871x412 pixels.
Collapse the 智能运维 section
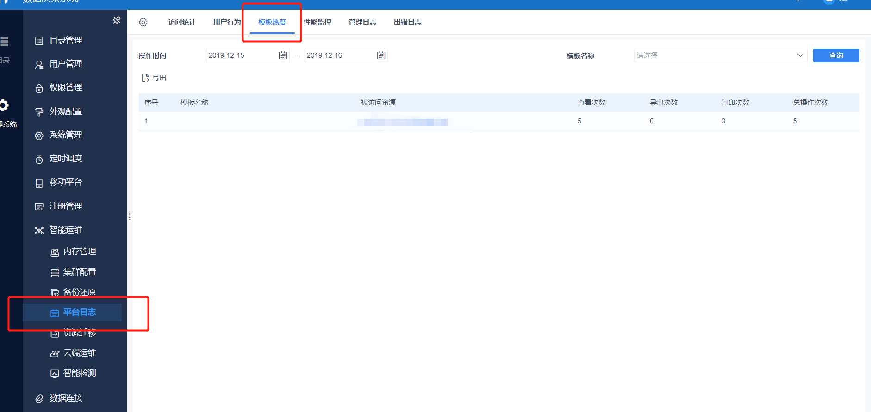click(x=66, y=230)
